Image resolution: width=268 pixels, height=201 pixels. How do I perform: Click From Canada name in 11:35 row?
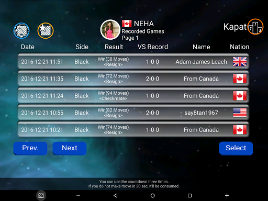(201, 79)
